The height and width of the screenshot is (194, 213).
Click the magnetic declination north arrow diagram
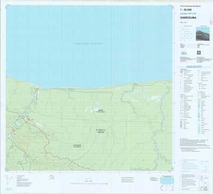coord(9,180)
